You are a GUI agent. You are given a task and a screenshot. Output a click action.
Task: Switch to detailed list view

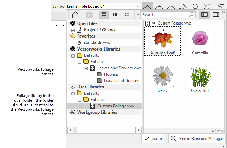(x=127, y=15)
